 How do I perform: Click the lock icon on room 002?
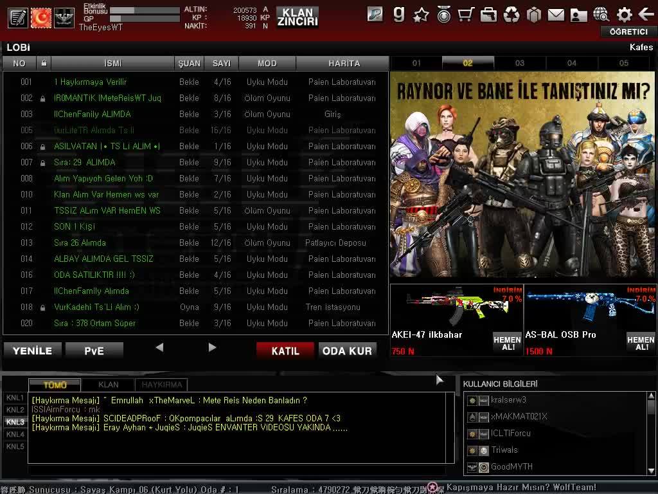(43, 98)
